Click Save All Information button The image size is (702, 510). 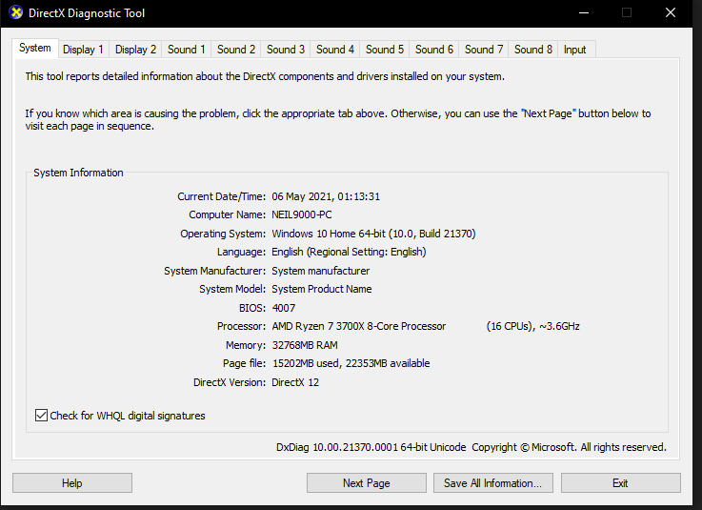coord(492,483)
